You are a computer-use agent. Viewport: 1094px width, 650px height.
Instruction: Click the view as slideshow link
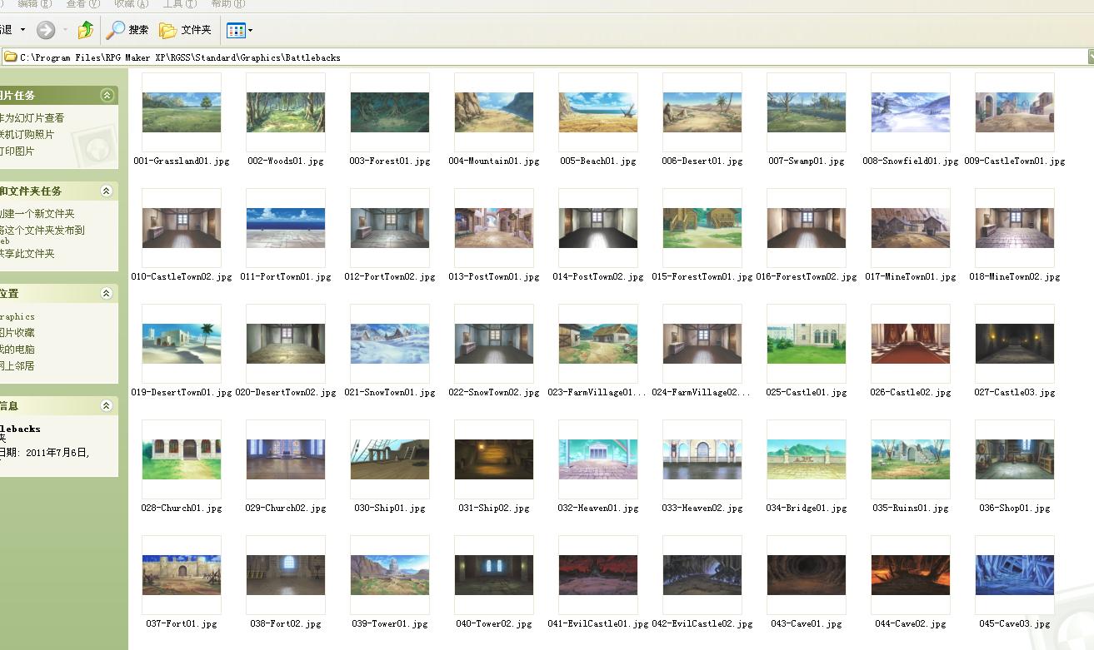32,118
